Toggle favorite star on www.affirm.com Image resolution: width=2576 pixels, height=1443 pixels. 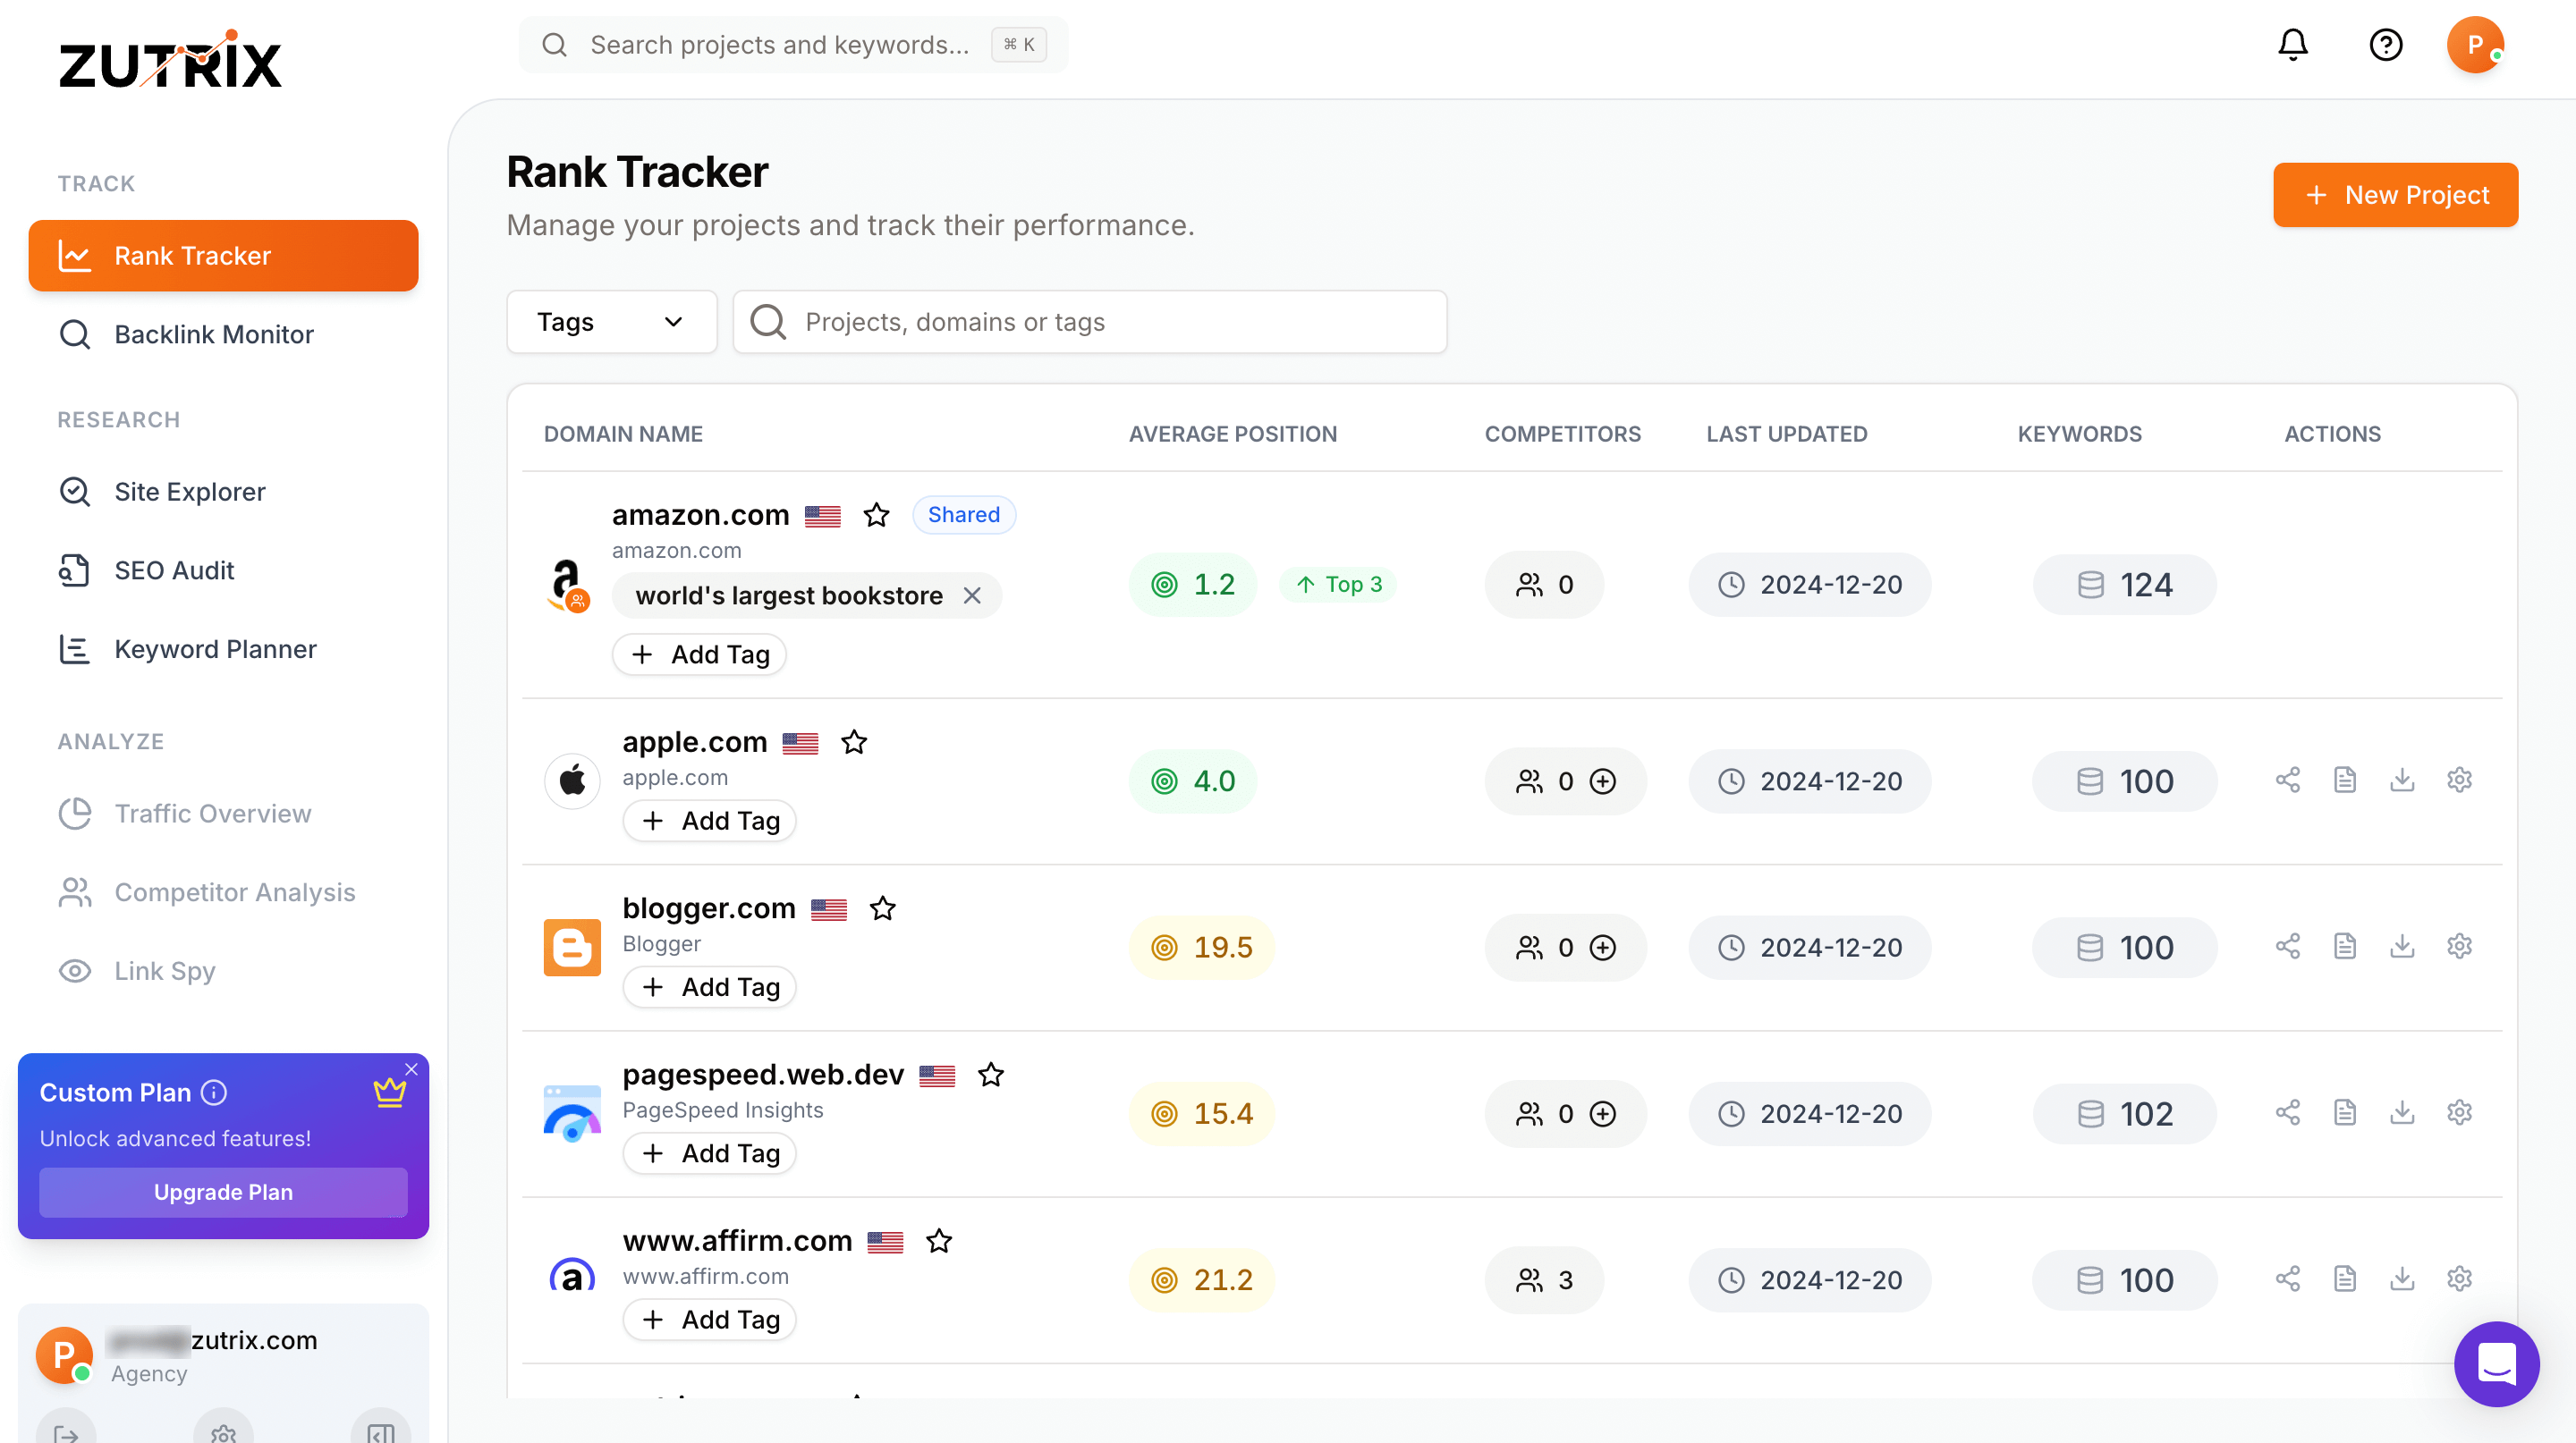(938, 1241)
